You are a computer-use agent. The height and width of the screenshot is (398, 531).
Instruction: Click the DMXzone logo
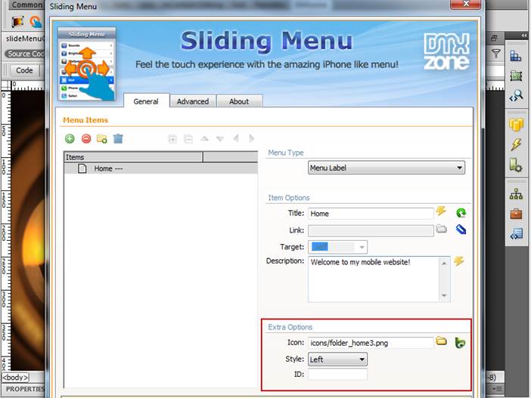coord(447,51)
